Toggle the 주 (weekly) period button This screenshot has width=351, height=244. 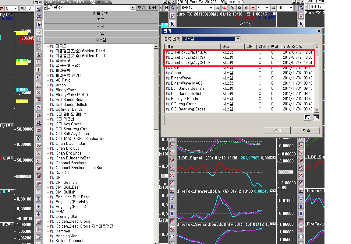click(x=239, y=8)
